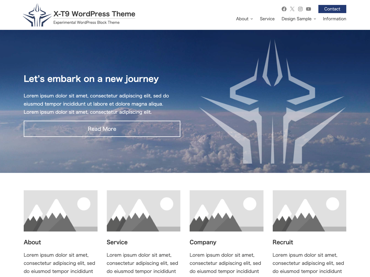Click the X-T9 site logo emblem

point(37,15)
